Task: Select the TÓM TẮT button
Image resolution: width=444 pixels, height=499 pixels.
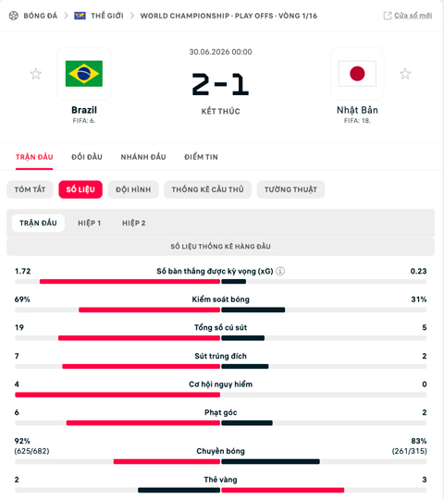Action: [30, 189]
